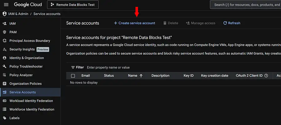
Task: Click the Description column header
Action: (160, 76)
